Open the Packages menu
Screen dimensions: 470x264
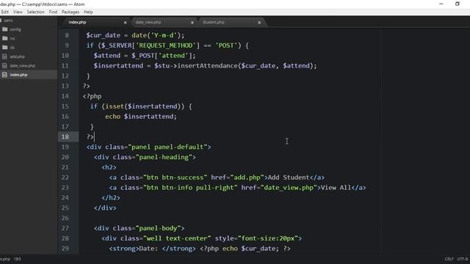point(70,12)
